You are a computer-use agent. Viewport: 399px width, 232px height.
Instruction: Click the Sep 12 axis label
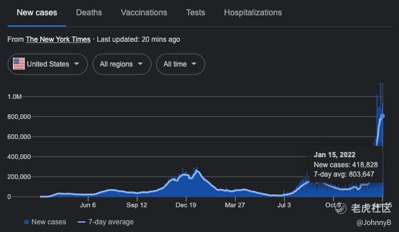(137, 205)
